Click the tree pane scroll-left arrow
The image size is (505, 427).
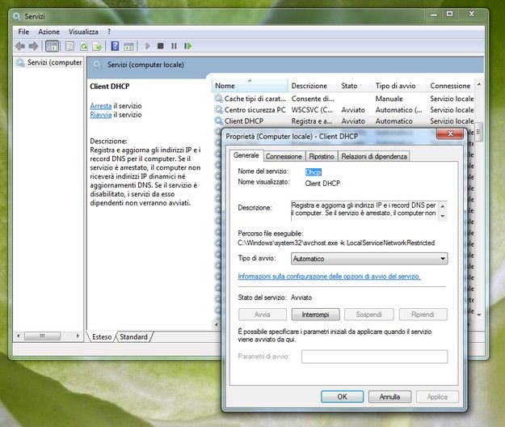click(19, 336)
